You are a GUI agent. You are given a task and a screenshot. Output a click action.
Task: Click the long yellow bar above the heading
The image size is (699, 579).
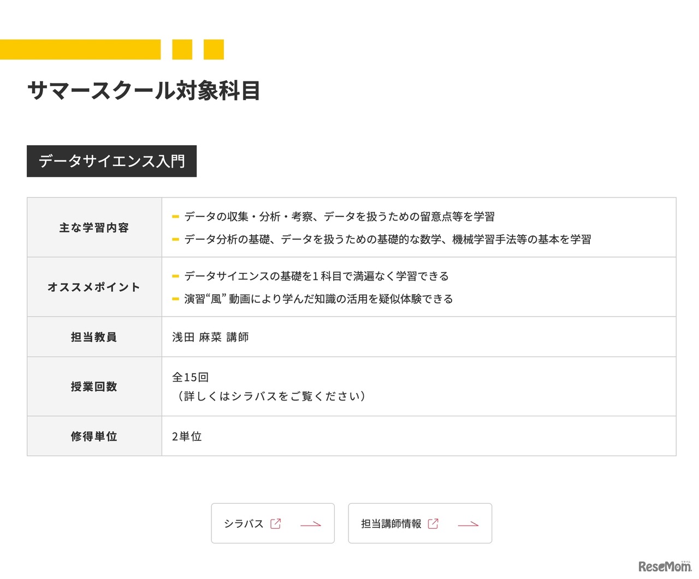[x=80, y=50]
